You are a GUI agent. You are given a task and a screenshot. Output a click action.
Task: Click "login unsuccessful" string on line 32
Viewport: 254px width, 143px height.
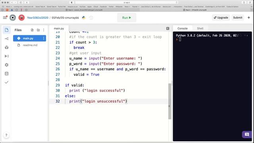pyautogui.click(x=104, y=101)
